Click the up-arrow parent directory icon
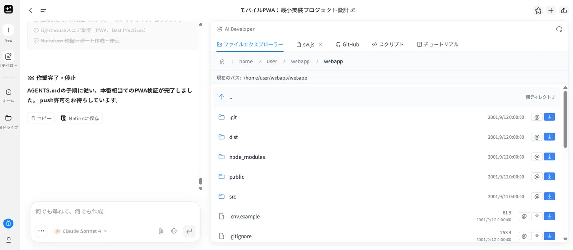 click(x=222, y=97)
